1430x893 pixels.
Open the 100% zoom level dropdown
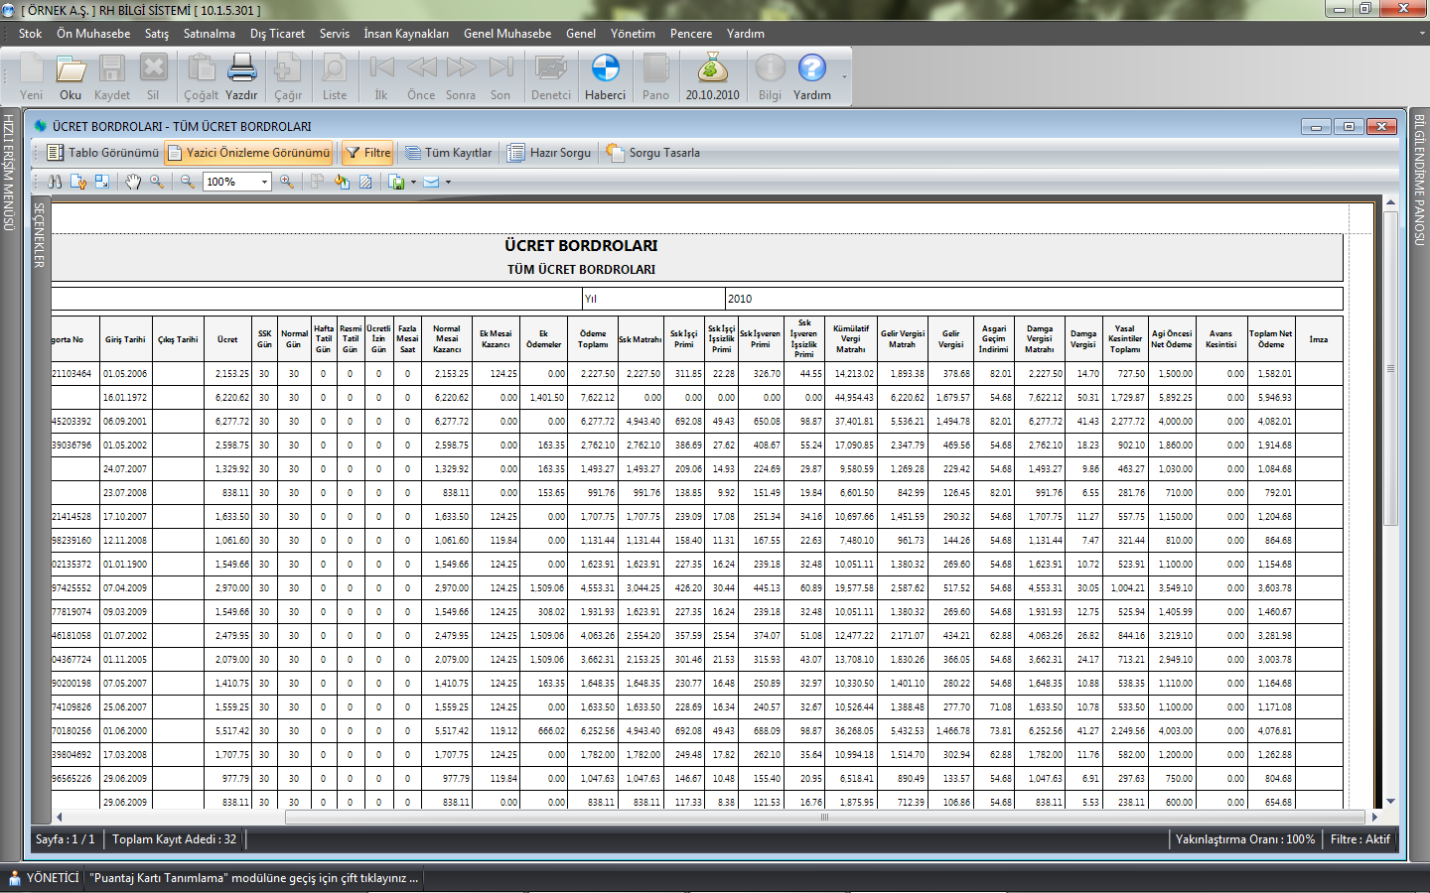pyautogui.click(x=264, y=182)
